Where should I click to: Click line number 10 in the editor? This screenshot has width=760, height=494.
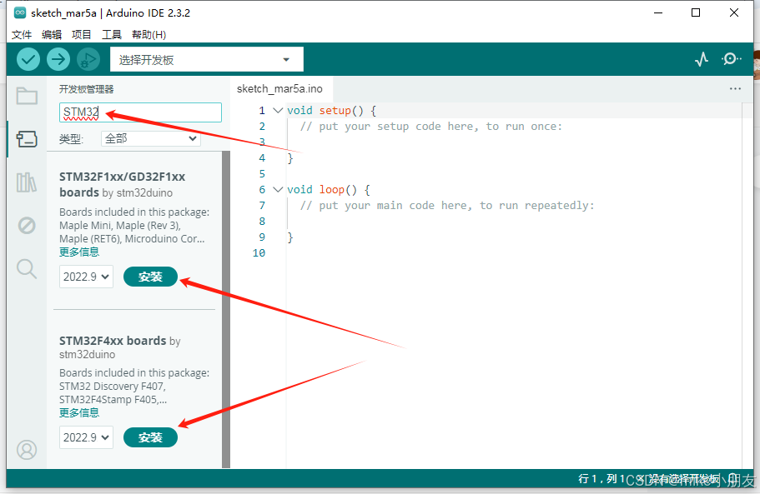259,252
